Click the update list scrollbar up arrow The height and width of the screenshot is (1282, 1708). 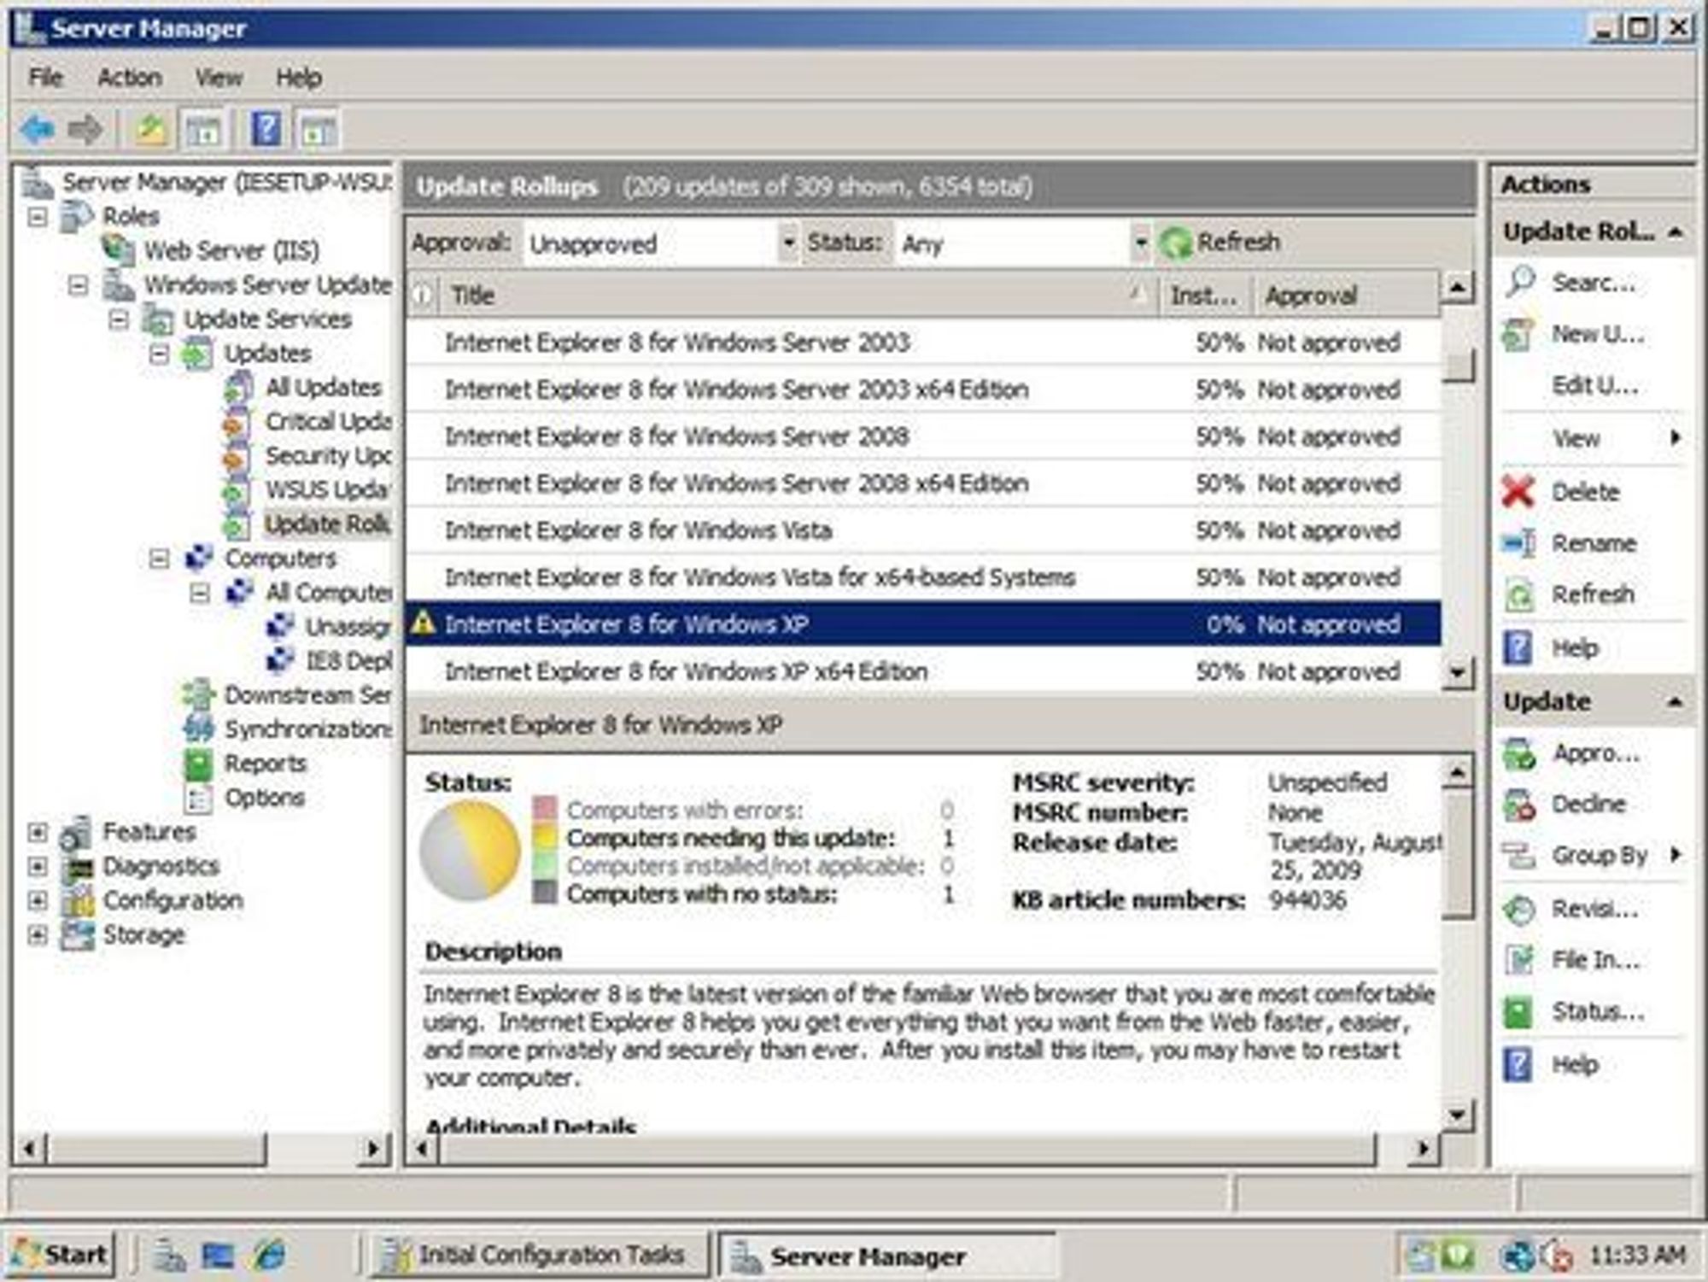tap(1457, 288)
